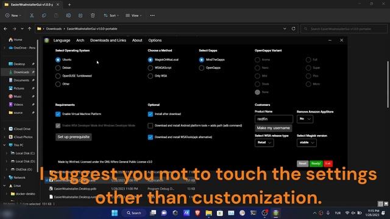
Task: Show hidden tray icons with the caret
Action: point(314,213)
